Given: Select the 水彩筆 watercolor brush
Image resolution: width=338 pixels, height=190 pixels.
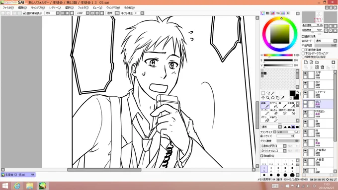Looking at the screenshot, I should point(291,105).
